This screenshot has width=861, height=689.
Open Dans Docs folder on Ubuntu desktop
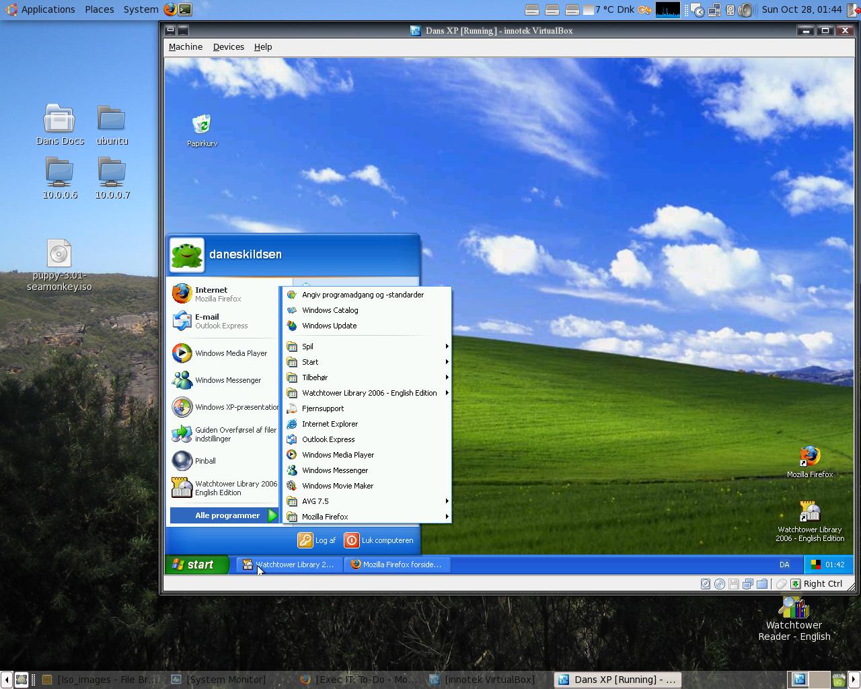[60, 125]
